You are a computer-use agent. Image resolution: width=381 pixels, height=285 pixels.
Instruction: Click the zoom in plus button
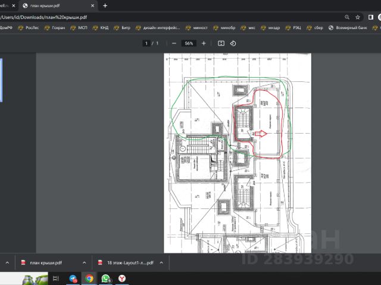click(204, 43)
